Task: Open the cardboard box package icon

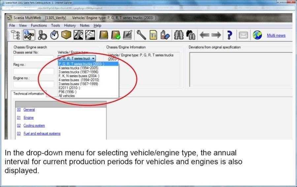Action: click(x=66, y=35)
